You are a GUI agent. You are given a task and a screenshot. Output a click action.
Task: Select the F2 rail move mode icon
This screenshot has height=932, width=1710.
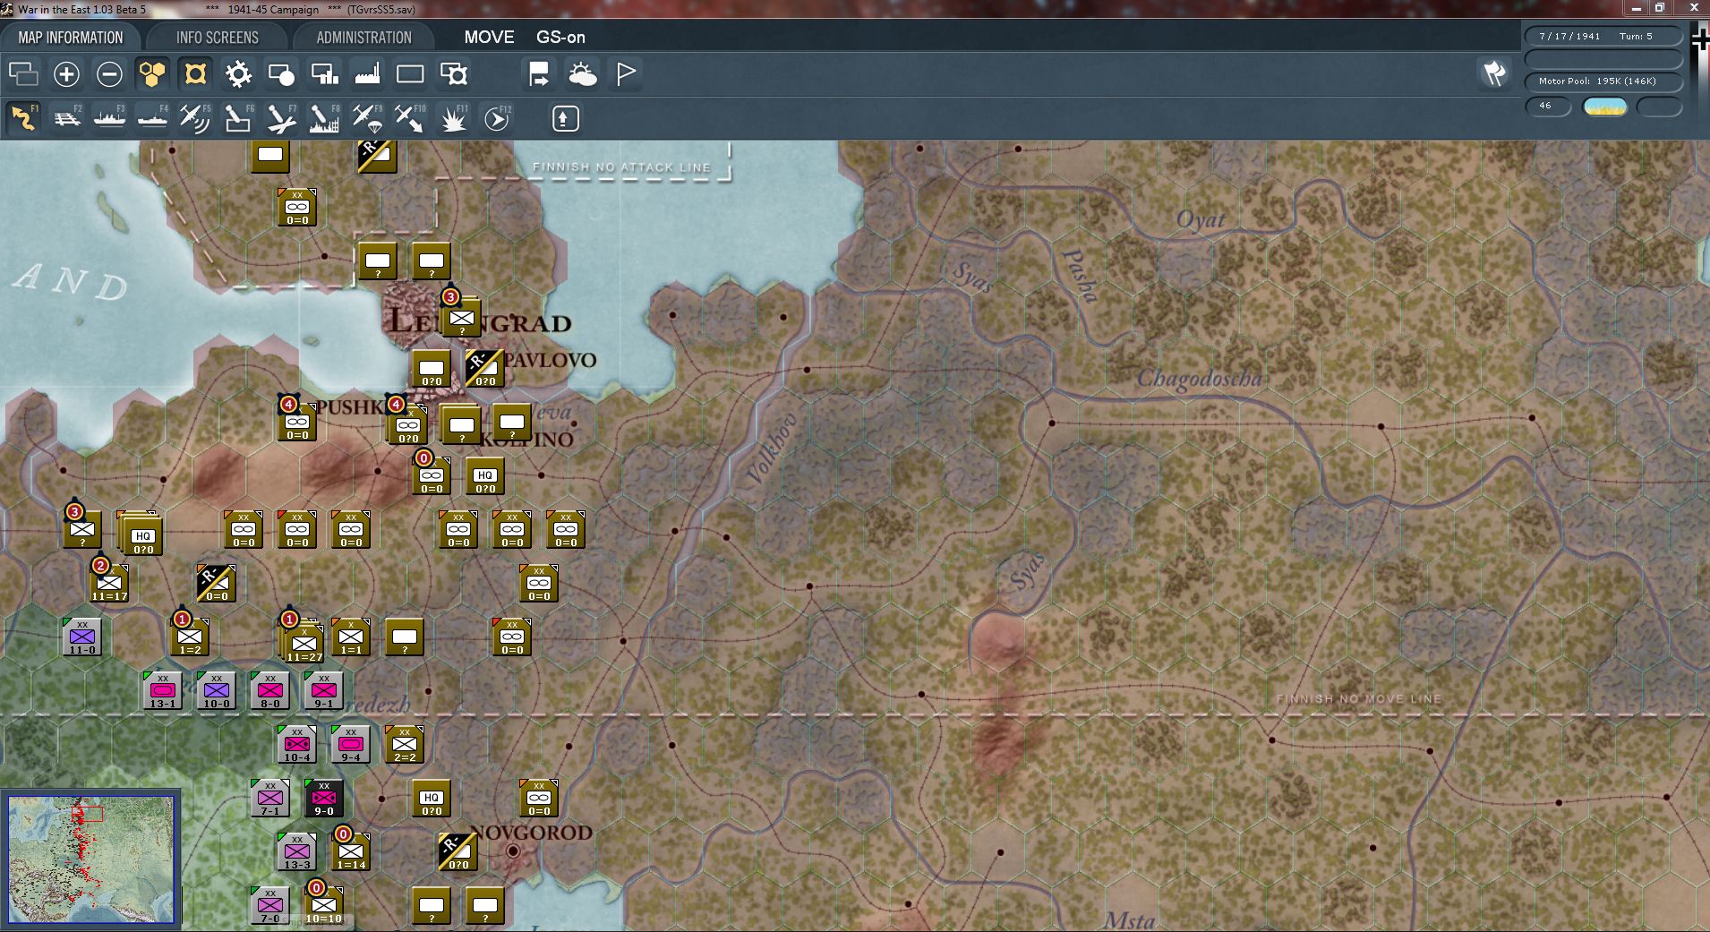pyautogui.click(x=66, y=118)
